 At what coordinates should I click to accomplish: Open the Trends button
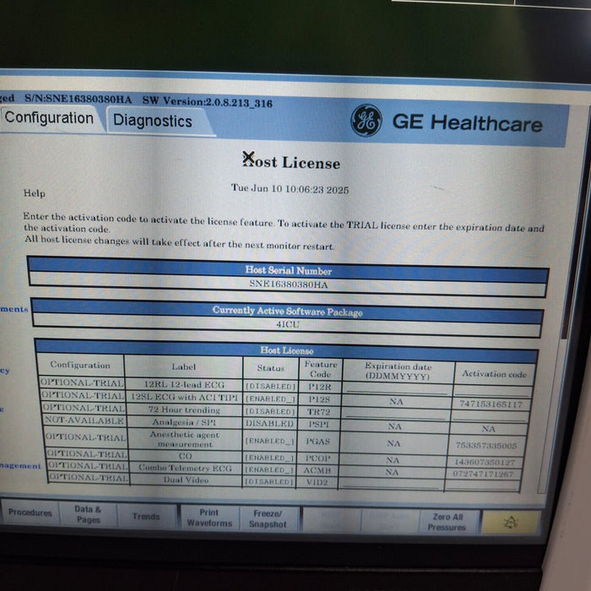pos(146,517)
